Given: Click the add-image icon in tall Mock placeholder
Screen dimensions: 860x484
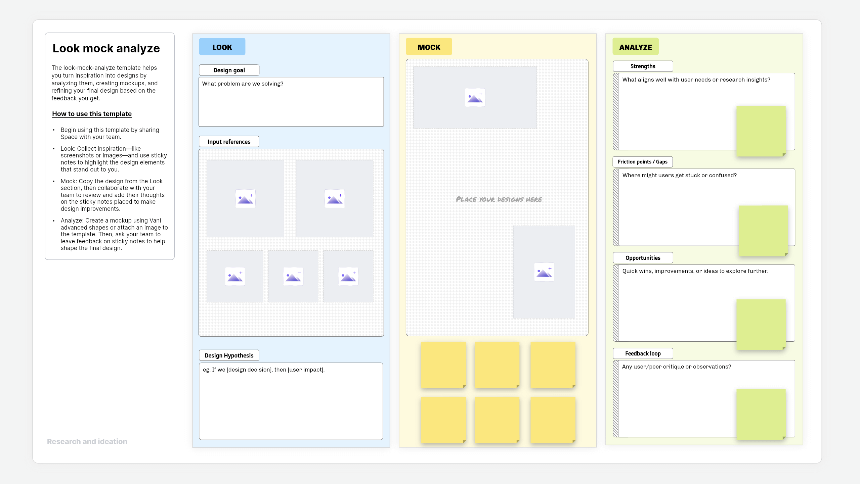Looking at the screenshot, I should (x=544, y=272).
